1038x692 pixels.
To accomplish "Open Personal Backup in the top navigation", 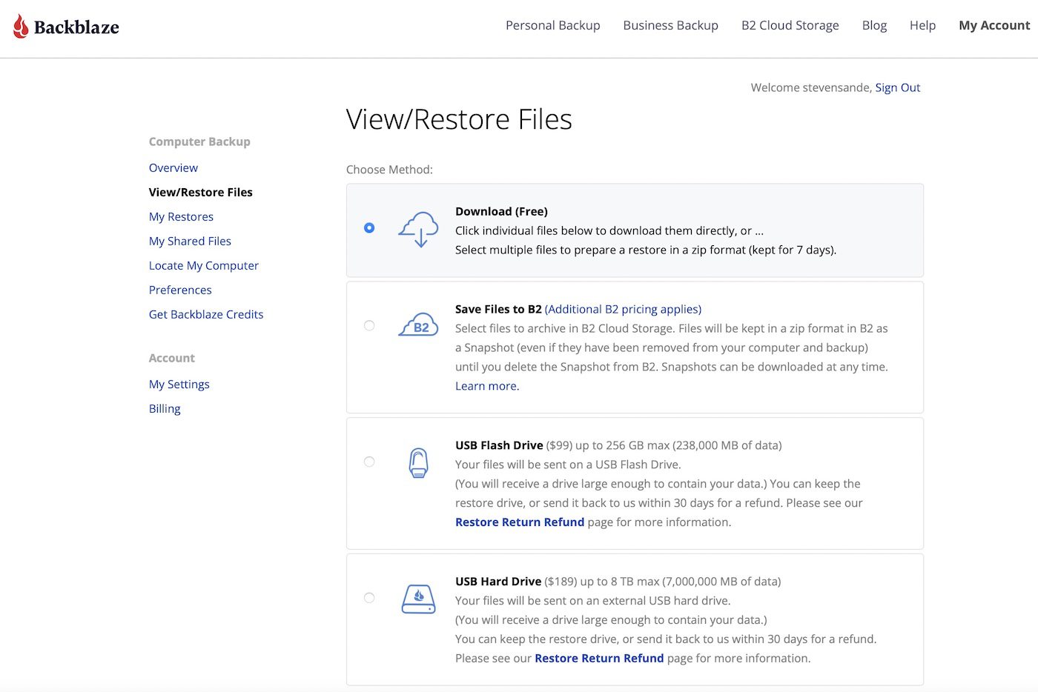I will click(552, 25).
